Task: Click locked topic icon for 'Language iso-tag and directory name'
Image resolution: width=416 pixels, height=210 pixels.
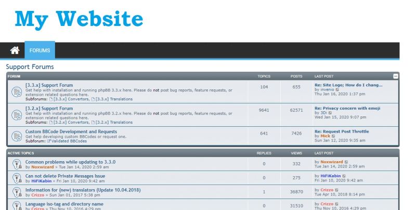Action: pos(17,206)
